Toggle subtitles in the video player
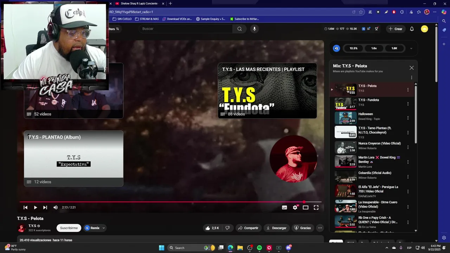 pos(284,207)
